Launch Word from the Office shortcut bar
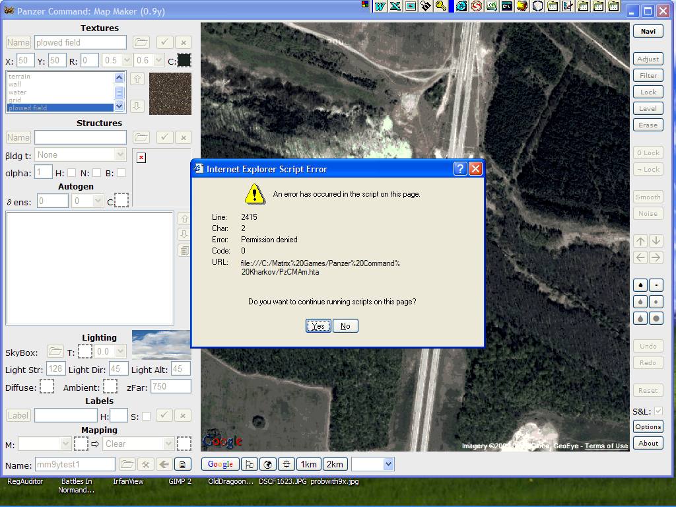The height and width of the screenshot is (507, 676). coord(380,6)
